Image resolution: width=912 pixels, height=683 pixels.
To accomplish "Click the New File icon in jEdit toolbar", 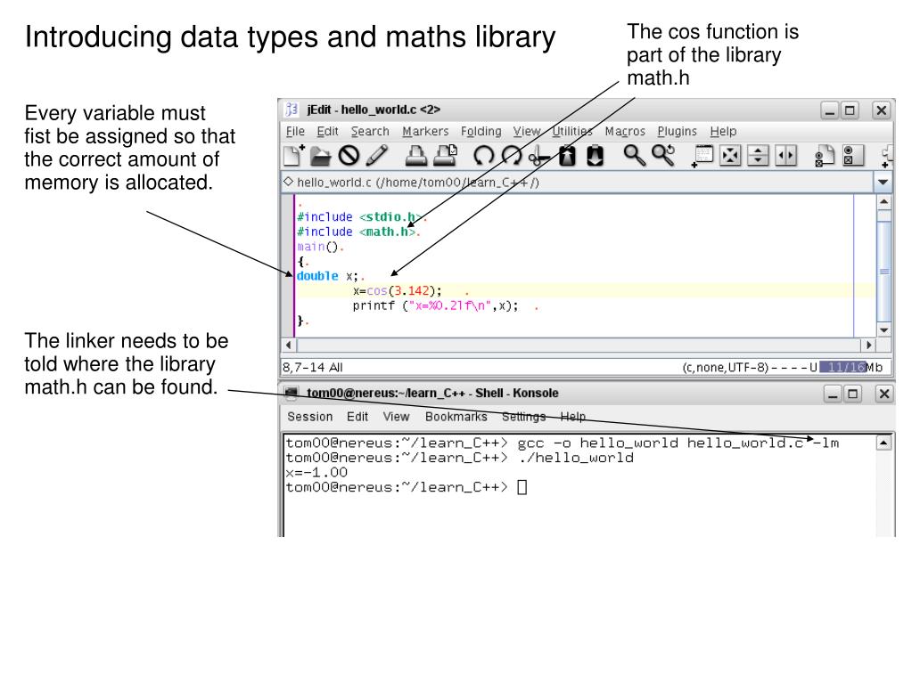I will coord(293,156).
